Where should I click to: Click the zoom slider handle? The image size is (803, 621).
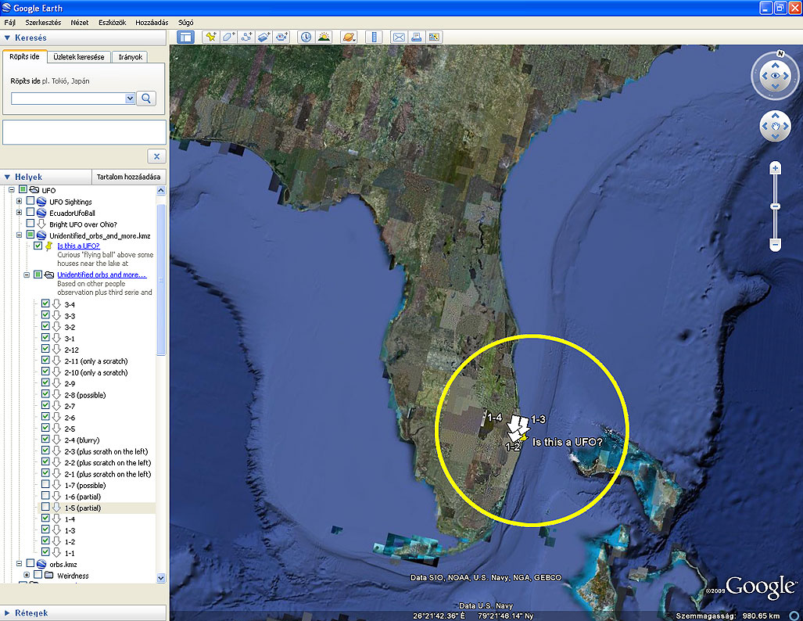(776, 206)
